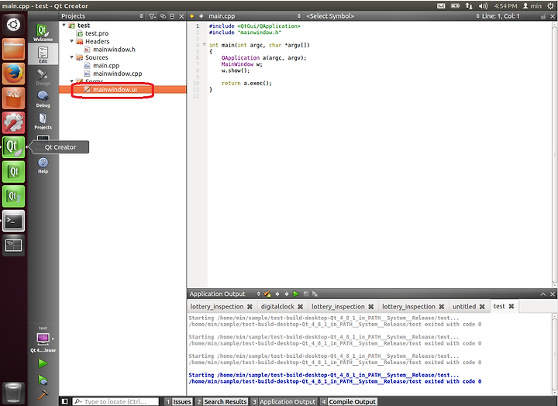Click the Design mode icon
Screen dimensions: 558x406
[43, 77]
